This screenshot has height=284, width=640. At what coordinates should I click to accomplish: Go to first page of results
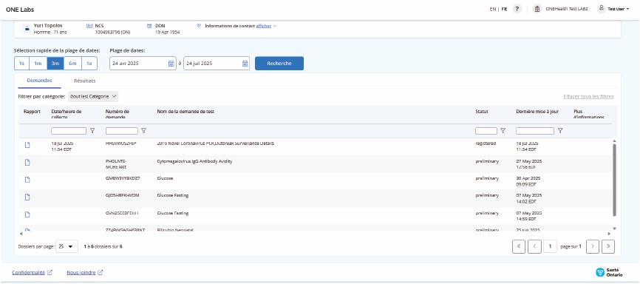point(519,246)
